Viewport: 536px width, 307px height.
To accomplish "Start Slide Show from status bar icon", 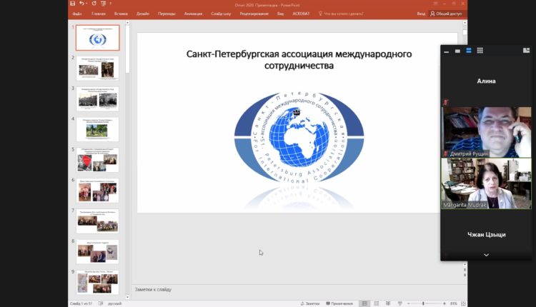I will pyautogui.click(x=399, y=303).
